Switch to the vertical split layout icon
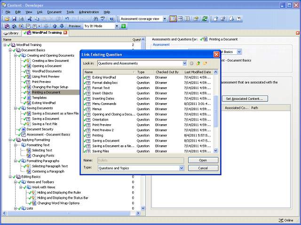 coord(187,19)
